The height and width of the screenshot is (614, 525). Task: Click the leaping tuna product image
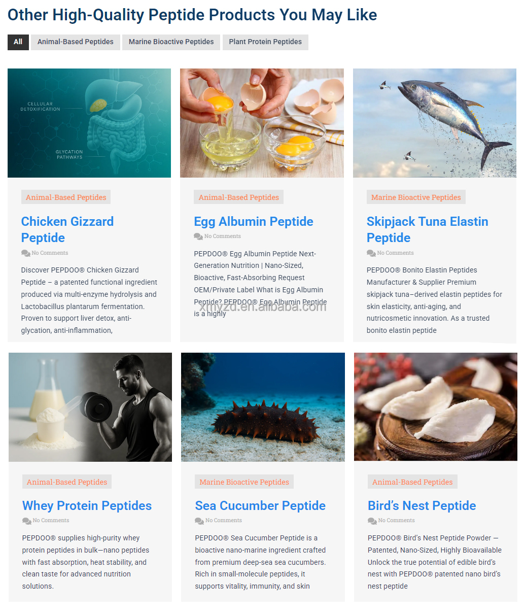(435, 123)
